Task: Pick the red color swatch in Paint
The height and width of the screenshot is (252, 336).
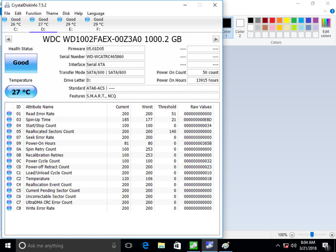Action: [x=272, y=20]
